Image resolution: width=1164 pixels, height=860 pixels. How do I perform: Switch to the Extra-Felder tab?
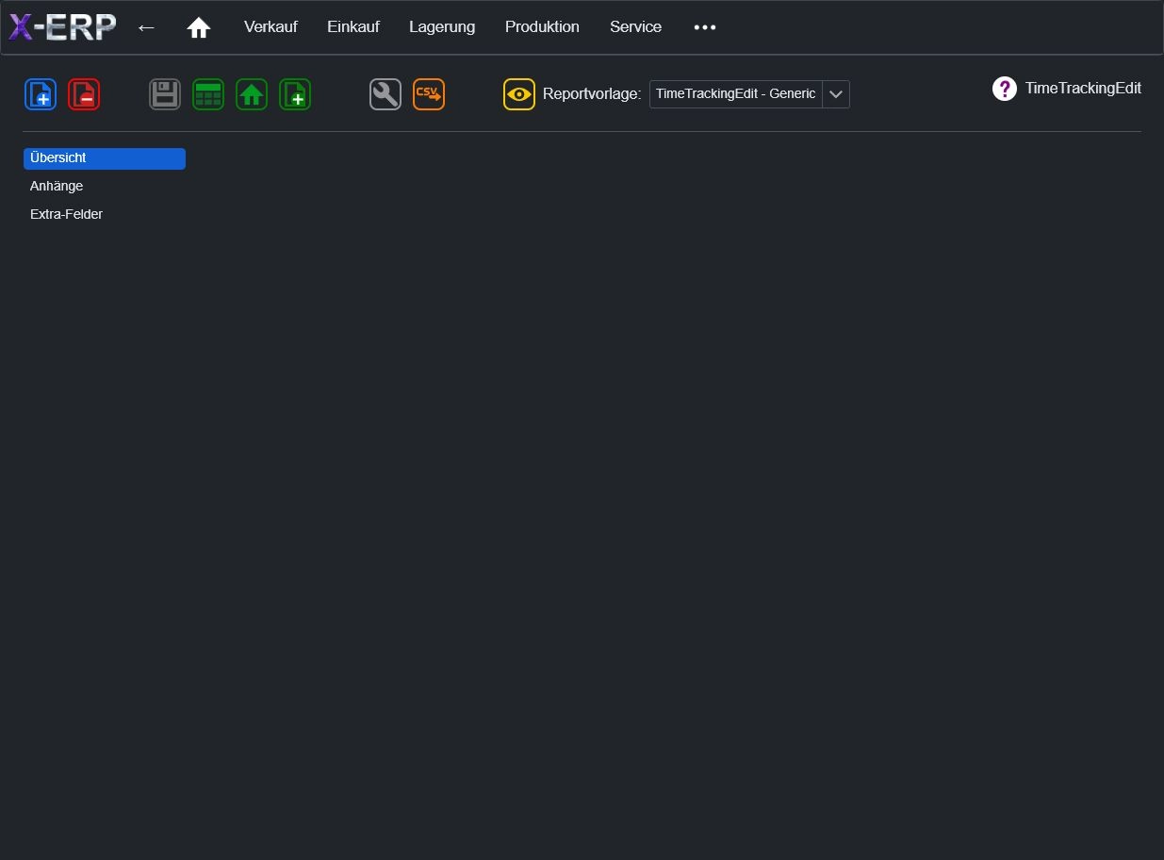(105, 215)
